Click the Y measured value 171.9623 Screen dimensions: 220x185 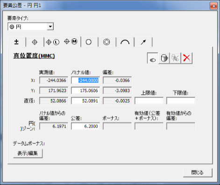point(54,91)
